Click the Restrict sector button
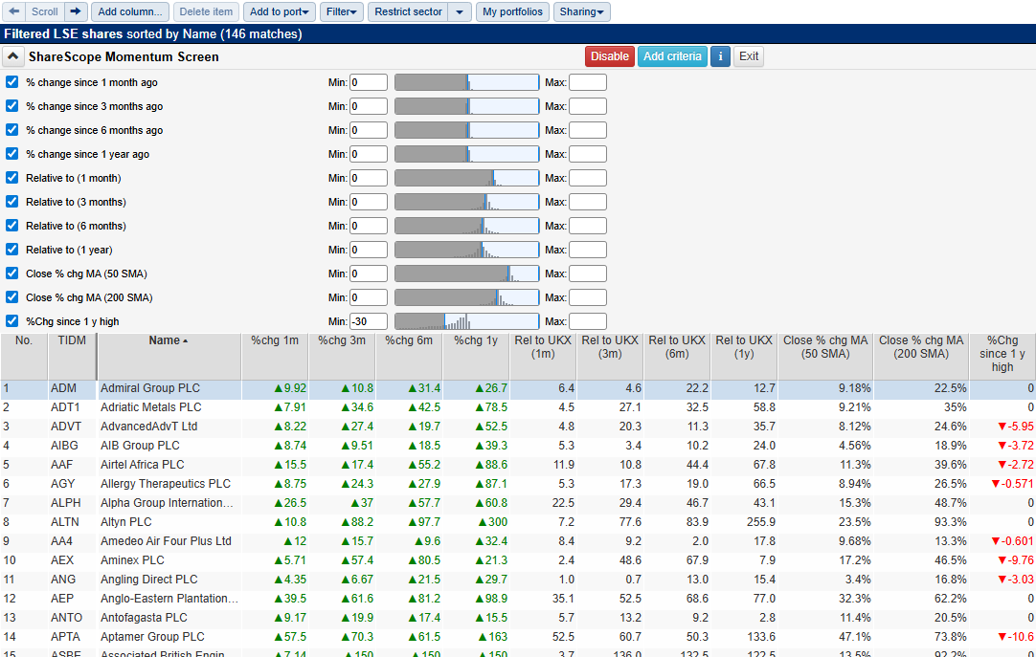 (x=408, y=11)
